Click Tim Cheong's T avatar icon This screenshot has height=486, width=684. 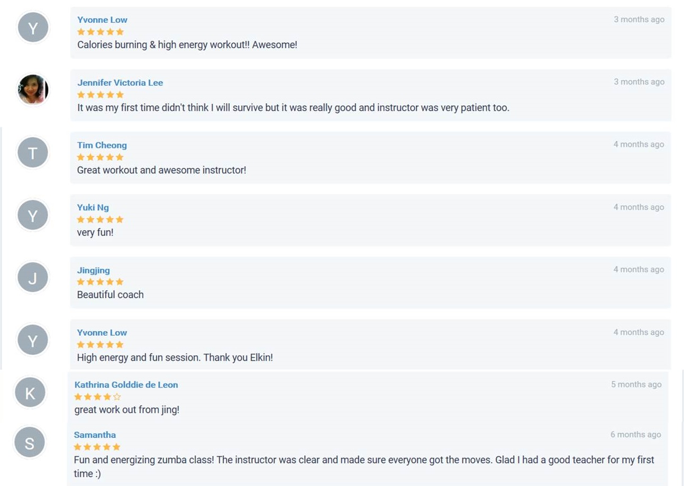(33, 153)
